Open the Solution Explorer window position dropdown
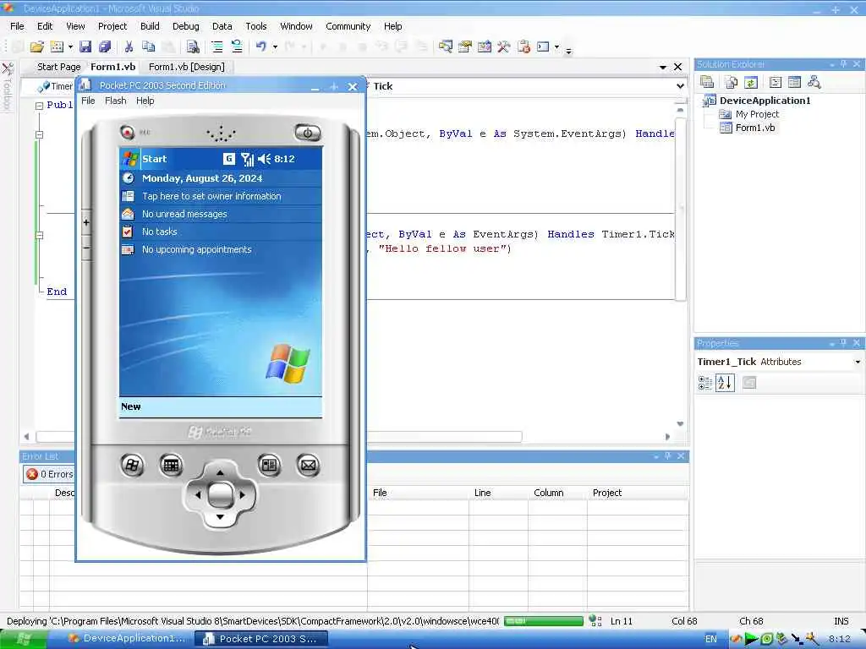This screenshot has width=866, height=649. click(x=832, y=64)
